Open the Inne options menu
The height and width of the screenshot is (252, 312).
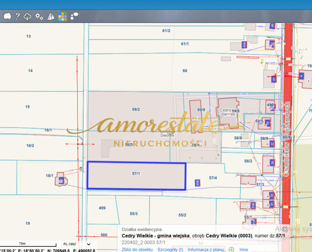243,249
